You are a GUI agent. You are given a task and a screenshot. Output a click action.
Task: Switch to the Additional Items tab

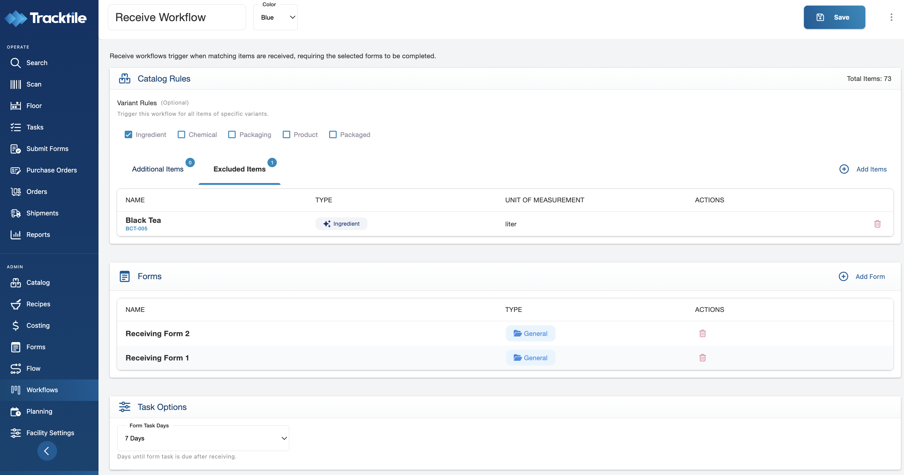[157, 169]
